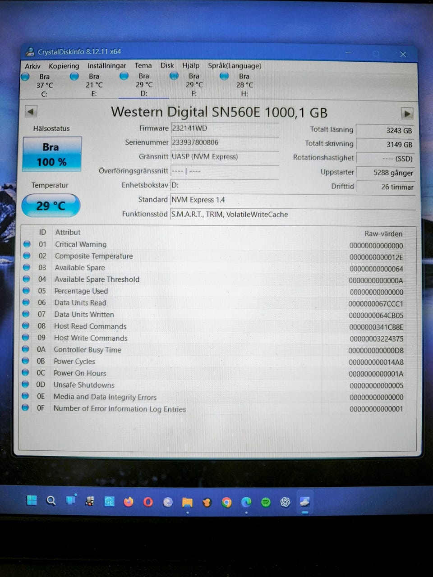Viewport: 433px width, 577px height.
Task: Click CrystalDiskInfo title bar app icon
Action: [x=30, y=52]
